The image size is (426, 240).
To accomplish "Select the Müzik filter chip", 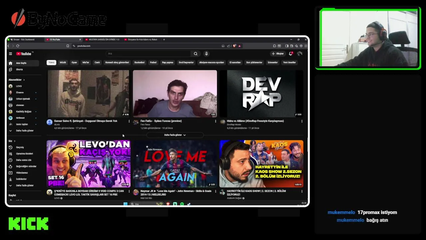I will [x=63, y=62].
